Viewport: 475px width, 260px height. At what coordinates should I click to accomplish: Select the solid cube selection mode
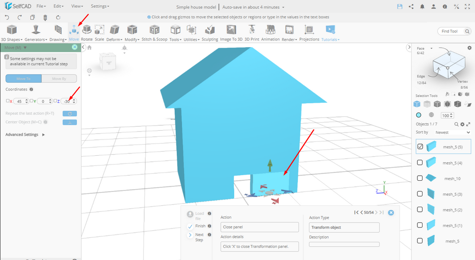[417, 104]
